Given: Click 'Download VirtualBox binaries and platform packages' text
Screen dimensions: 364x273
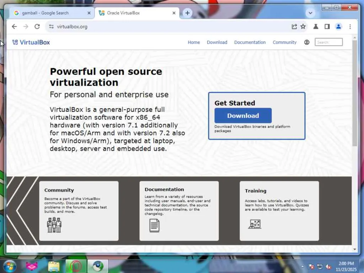Looking at the screenshot, I should click(x=252, y=129).
